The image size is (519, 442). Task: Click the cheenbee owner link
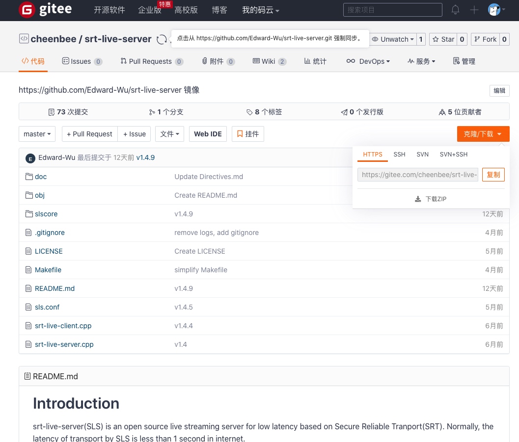(x=54, y=39)
